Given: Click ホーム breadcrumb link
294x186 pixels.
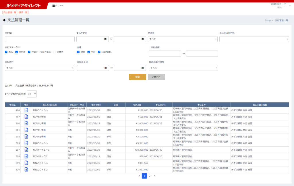Looking at the screenshot, I should (x=268, y=20).
